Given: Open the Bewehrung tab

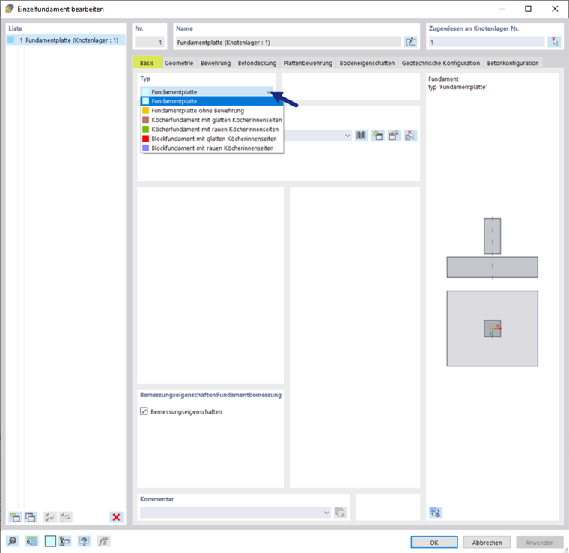Looking at the screenshot, I should click(216, 63).
